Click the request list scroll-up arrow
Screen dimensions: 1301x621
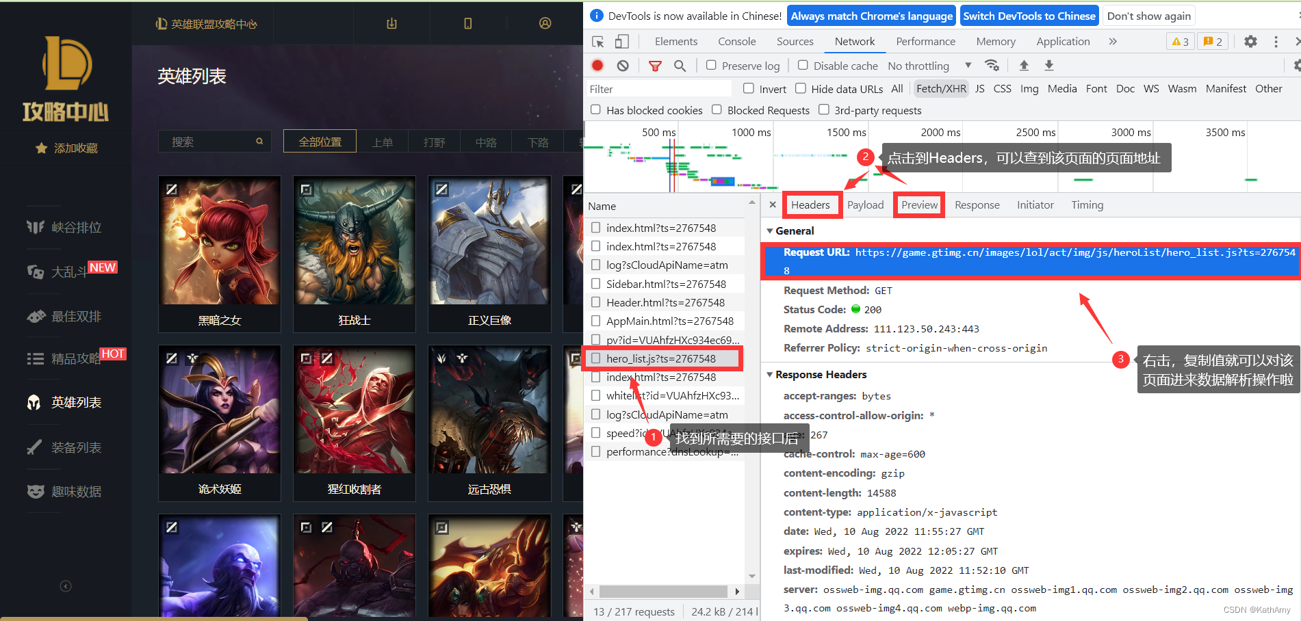pyautogui.click(x=752, y=203)
